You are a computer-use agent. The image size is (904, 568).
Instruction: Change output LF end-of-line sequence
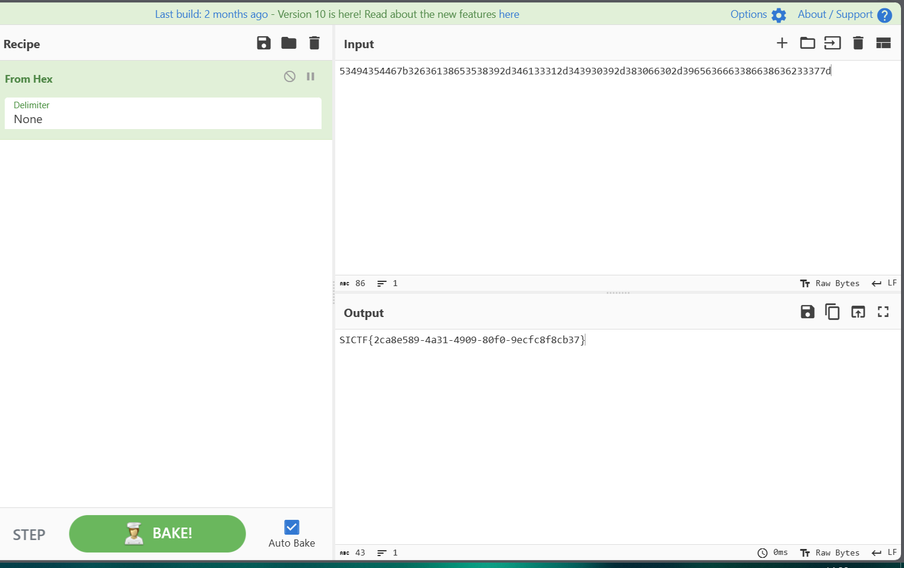pos(884,553)
